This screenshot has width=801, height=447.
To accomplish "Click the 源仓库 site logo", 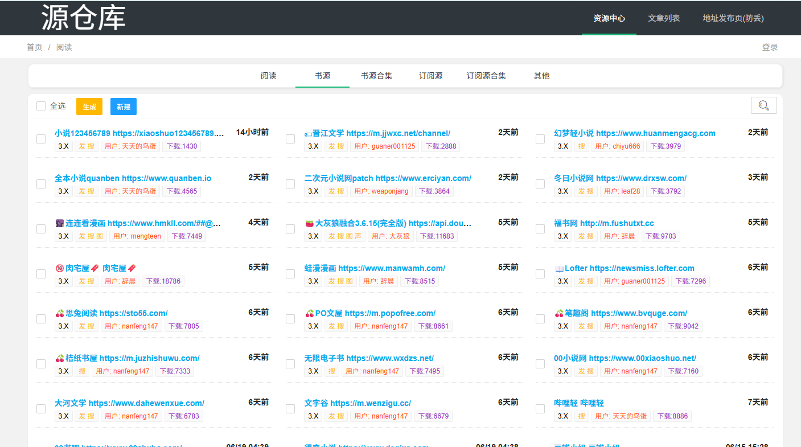I will (83, 18).
